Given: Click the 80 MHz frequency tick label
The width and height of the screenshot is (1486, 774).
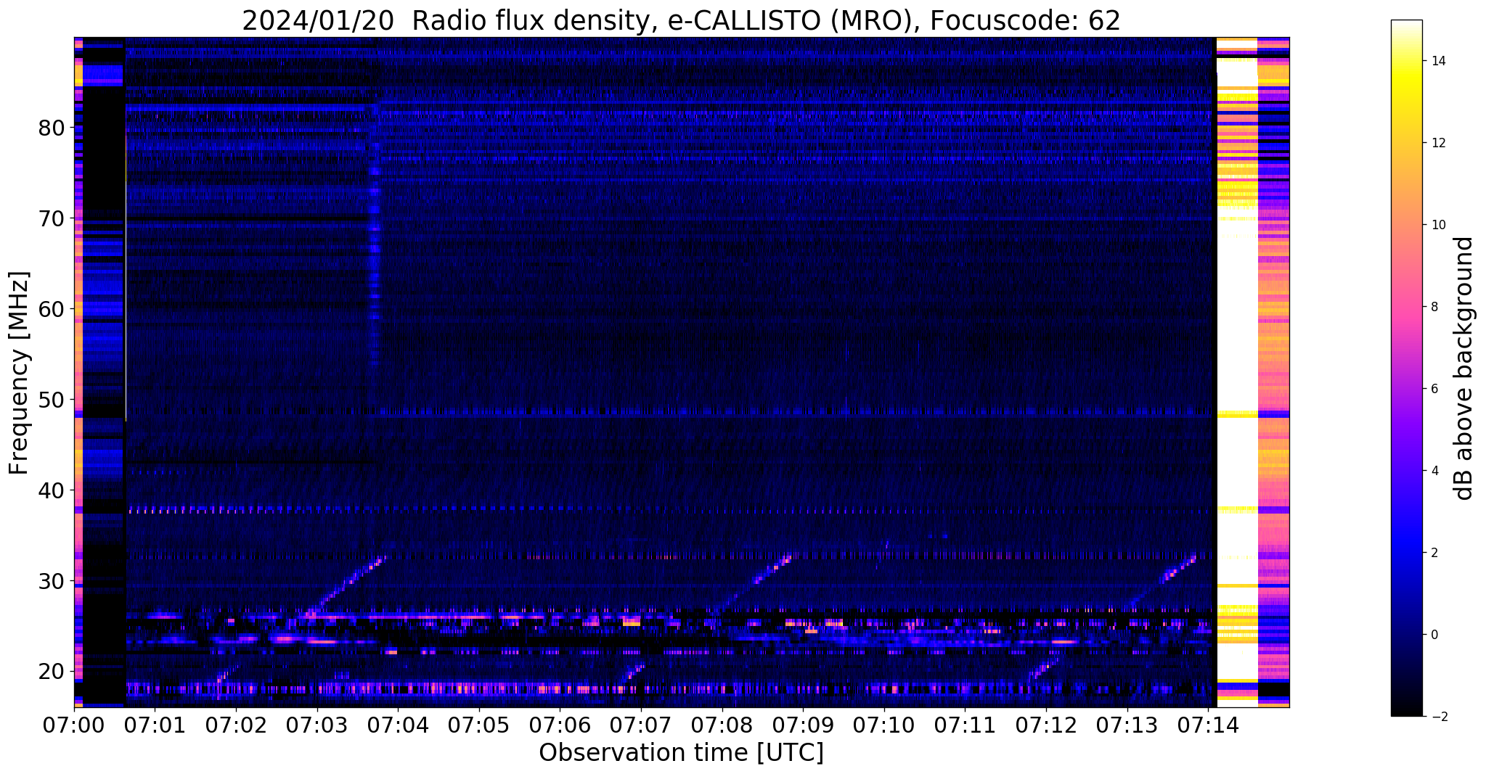Looking at the screenshot, I should point(52,128).
